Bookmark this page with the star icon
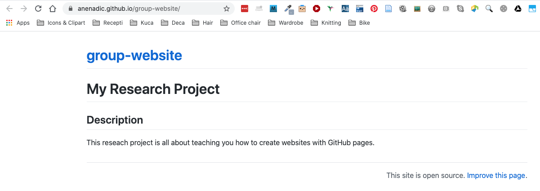Image resolution: width=540 pixels, height=191 pixels. coord(227,9)
